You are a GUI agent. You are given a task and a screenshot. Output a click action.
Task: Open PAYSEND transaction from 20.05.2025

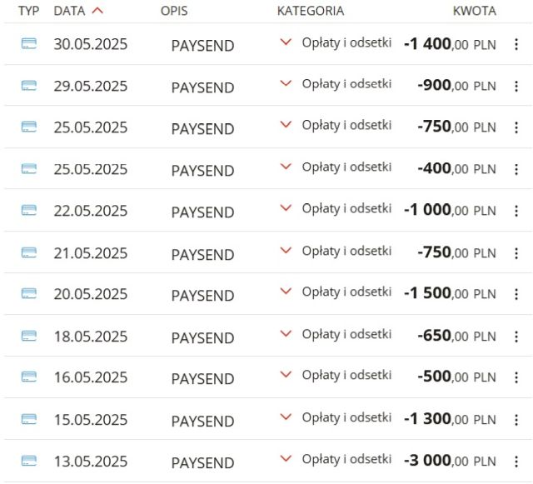click(203, 296)
